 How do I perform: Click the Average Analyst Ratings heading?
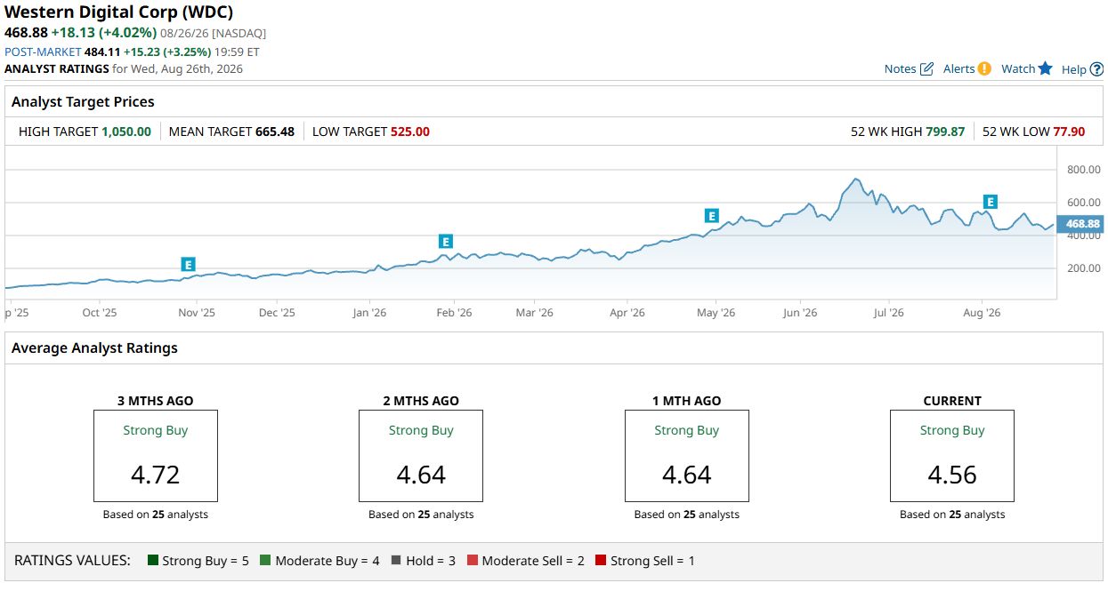click(x=94, y=348)
